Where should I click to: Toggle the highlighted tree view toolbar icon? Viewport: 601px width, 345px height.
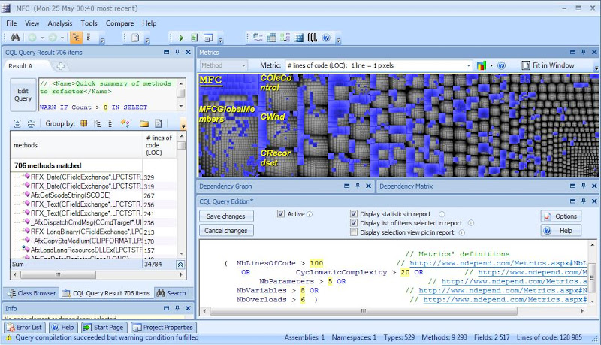point(76,38)
